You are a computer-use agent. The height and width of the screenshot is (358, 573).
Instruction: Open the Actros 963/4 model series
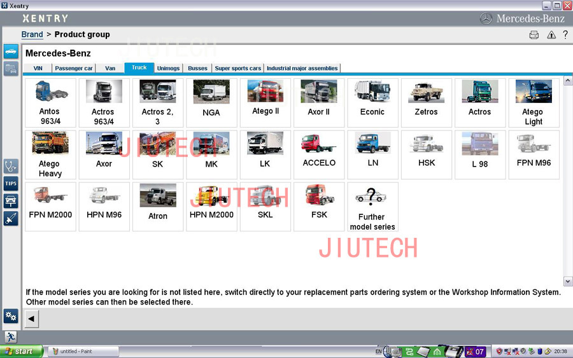pyautogui.click(x=104, y=103)
